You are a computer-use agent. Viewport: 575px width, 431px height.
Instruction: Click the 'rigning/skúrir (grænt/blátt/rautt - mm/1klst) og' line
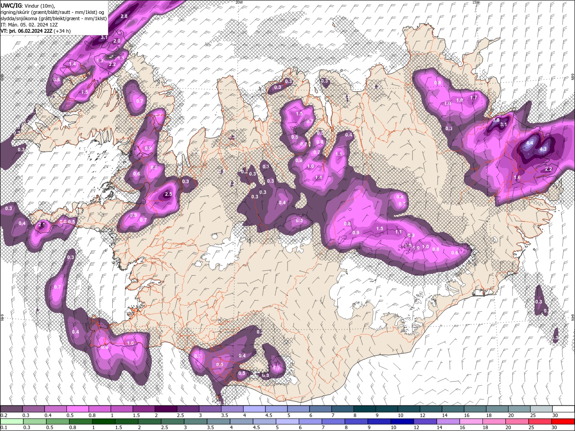53,12
